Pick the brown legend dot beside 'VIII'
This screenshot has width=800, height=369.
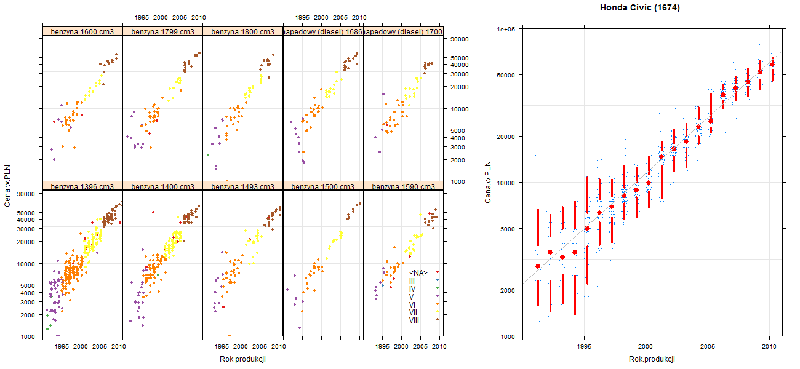pyautogui.click(x=437, y=319)
